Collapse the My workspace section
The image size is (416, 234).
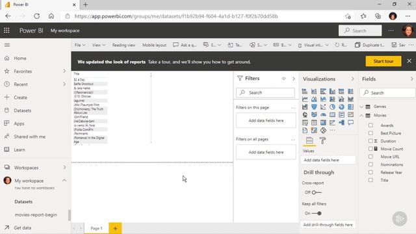pyautogui.click(x=64, y=181)
